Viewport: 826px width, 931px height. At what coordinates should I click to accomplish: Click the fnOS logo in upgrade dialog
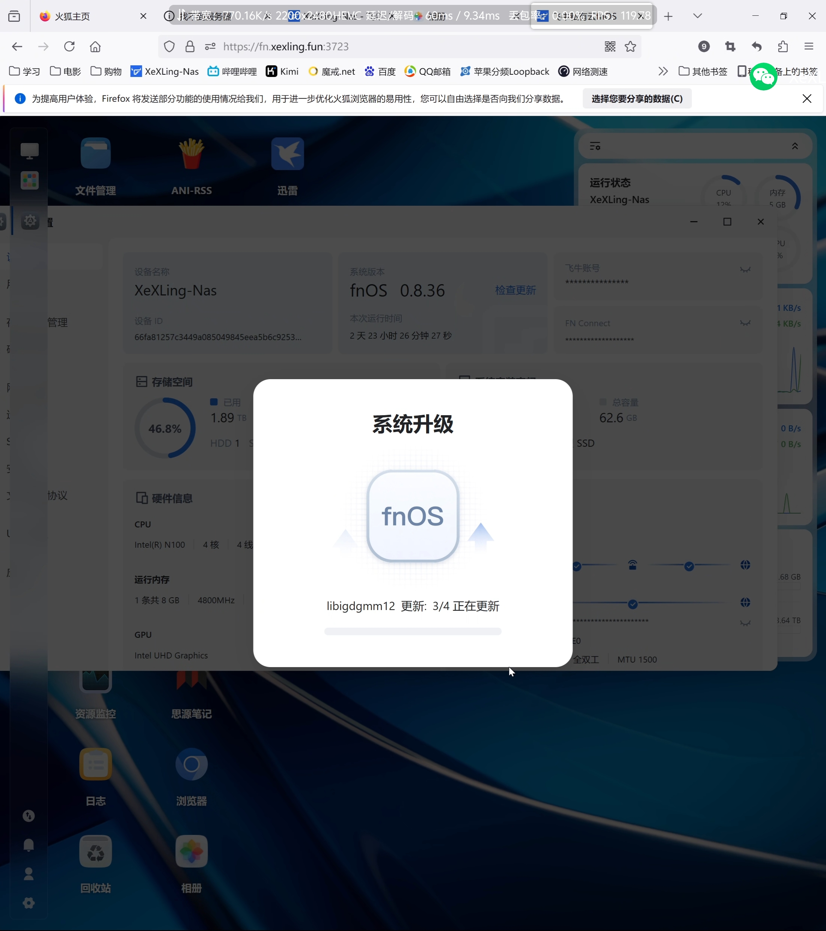(413, 516)
